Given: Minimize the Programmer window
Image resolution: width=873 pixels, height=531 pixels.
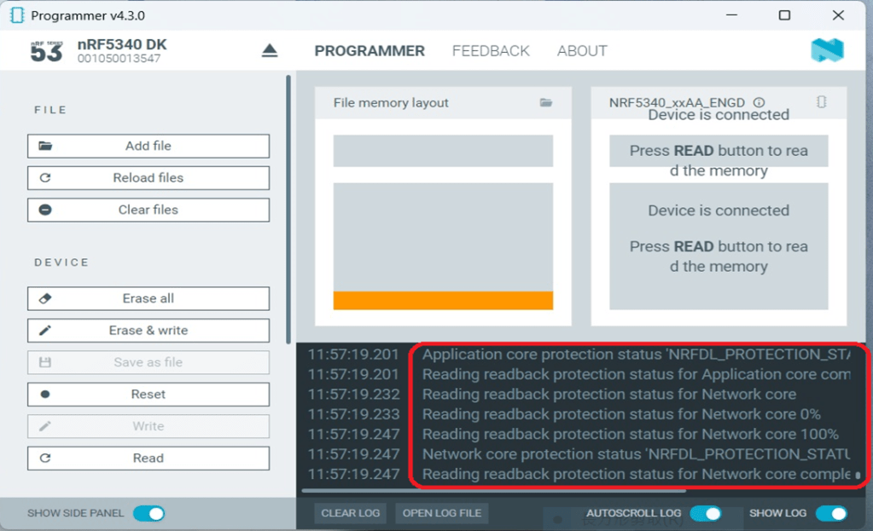Looking at the screenshot, I should click(x=731, y=15).
